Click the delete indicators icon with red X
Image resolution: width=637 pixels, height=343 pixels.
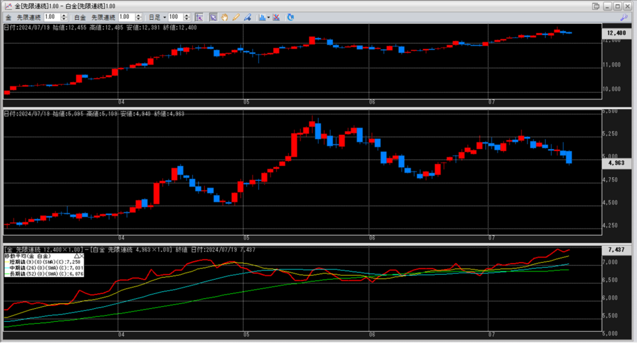[x=276, y=17]
